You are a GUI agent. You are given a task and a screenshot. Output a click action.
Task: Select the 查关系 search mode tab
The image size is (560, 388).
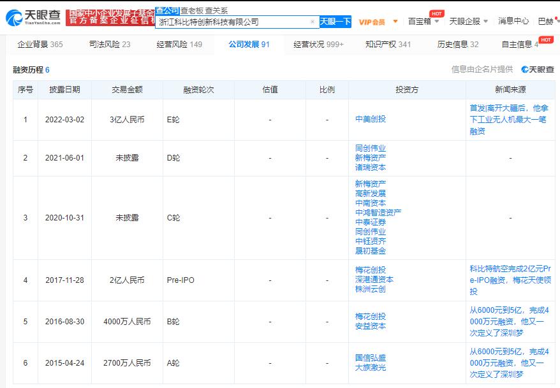pyautogui.click(x=216, y=11)
